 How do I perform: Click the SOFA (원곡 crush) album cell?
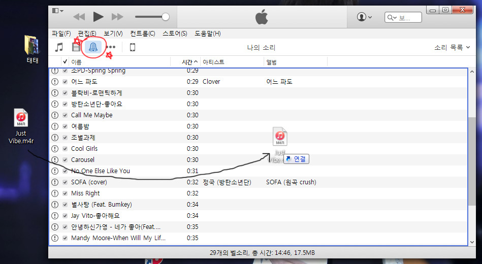coord(291,182)
